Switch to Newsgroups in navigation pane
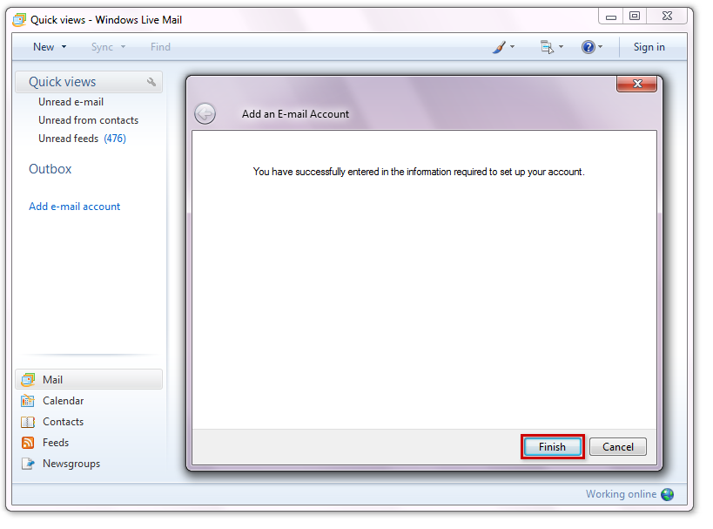Viewport: 713px width, 529px height. click(71, 464)
